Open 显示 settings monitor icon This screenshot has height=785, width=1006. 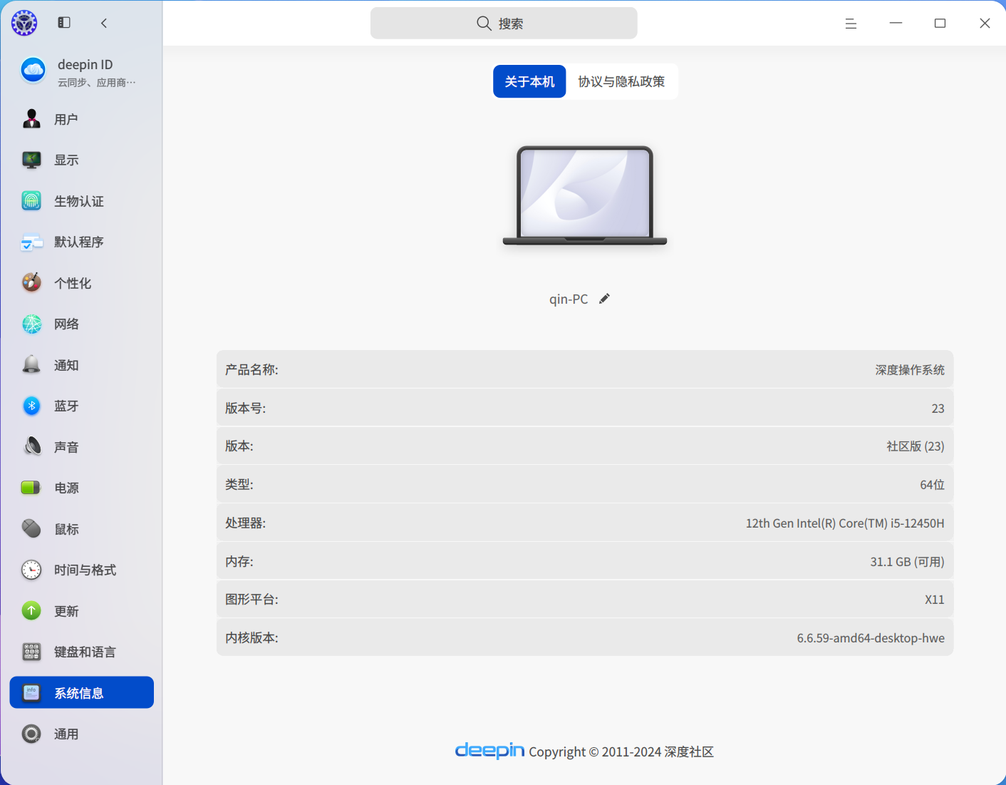[31, 160]
